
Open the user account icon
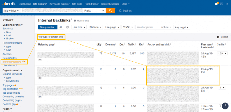click(227, 4)
